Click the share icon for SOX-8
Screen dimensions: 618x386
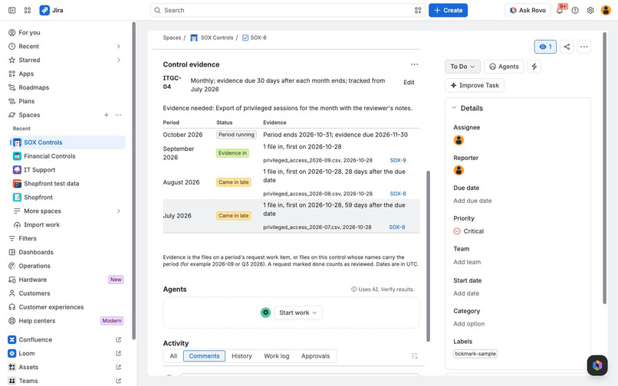[567, 47]
